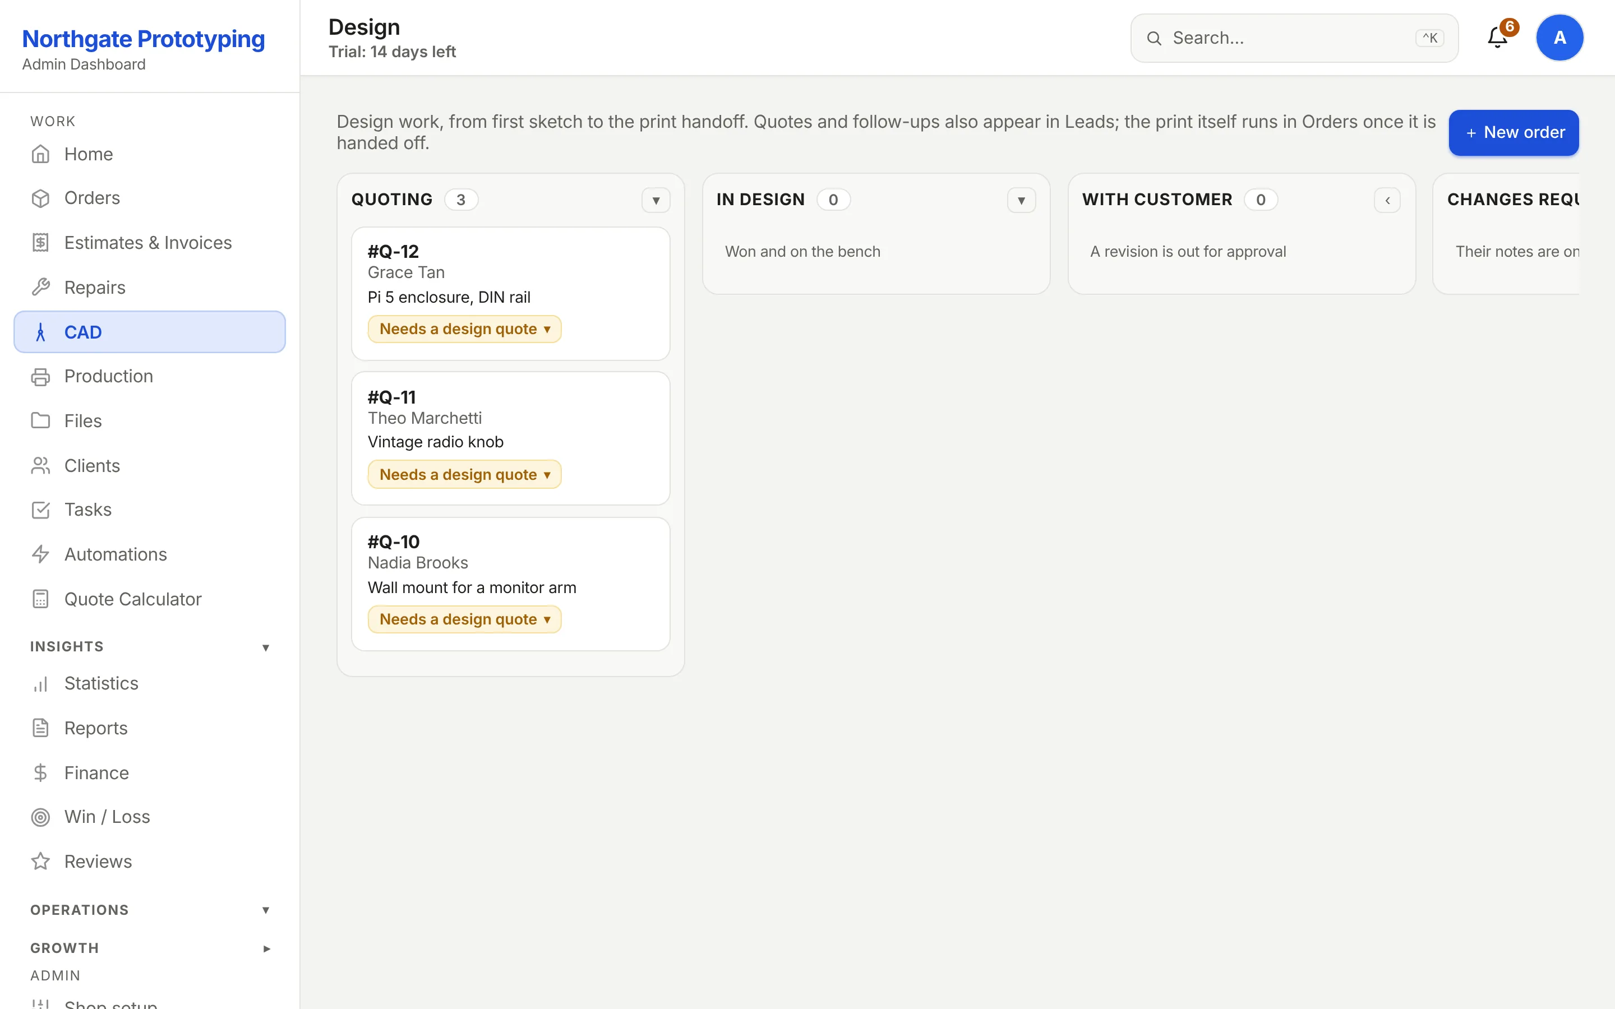1615x1009 pixels.
Task: Open the Theo Marchetti Vintage radio knob card
Action: click(x=510, y=438)
